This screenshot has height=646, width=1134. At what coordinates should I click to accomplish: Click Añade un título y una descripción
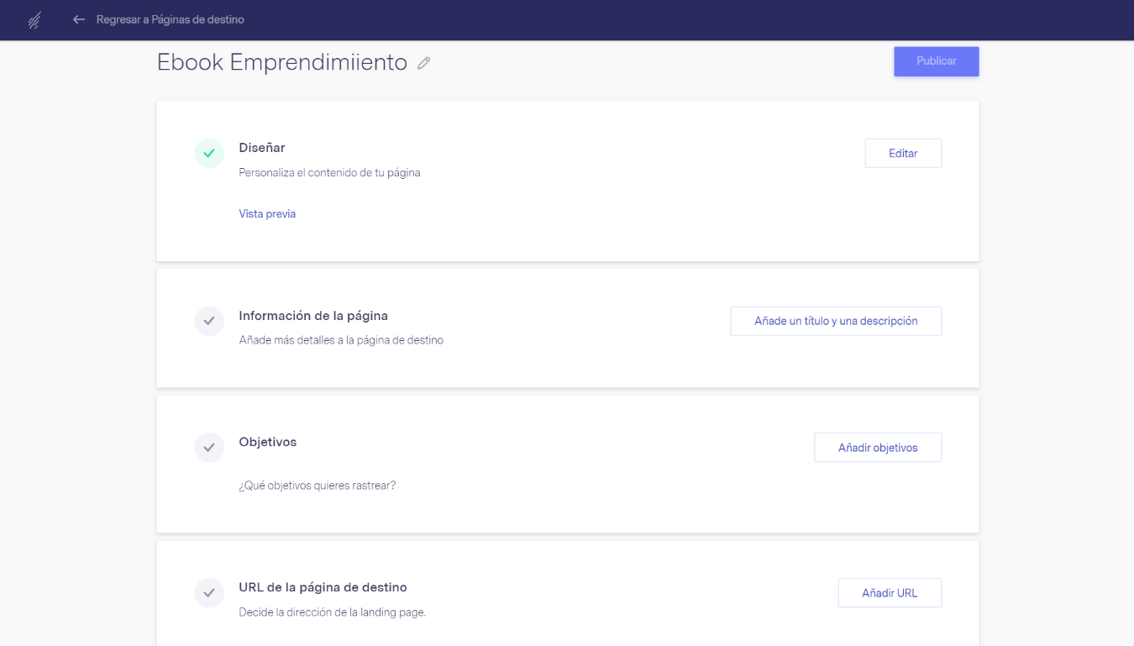(836, 321)
